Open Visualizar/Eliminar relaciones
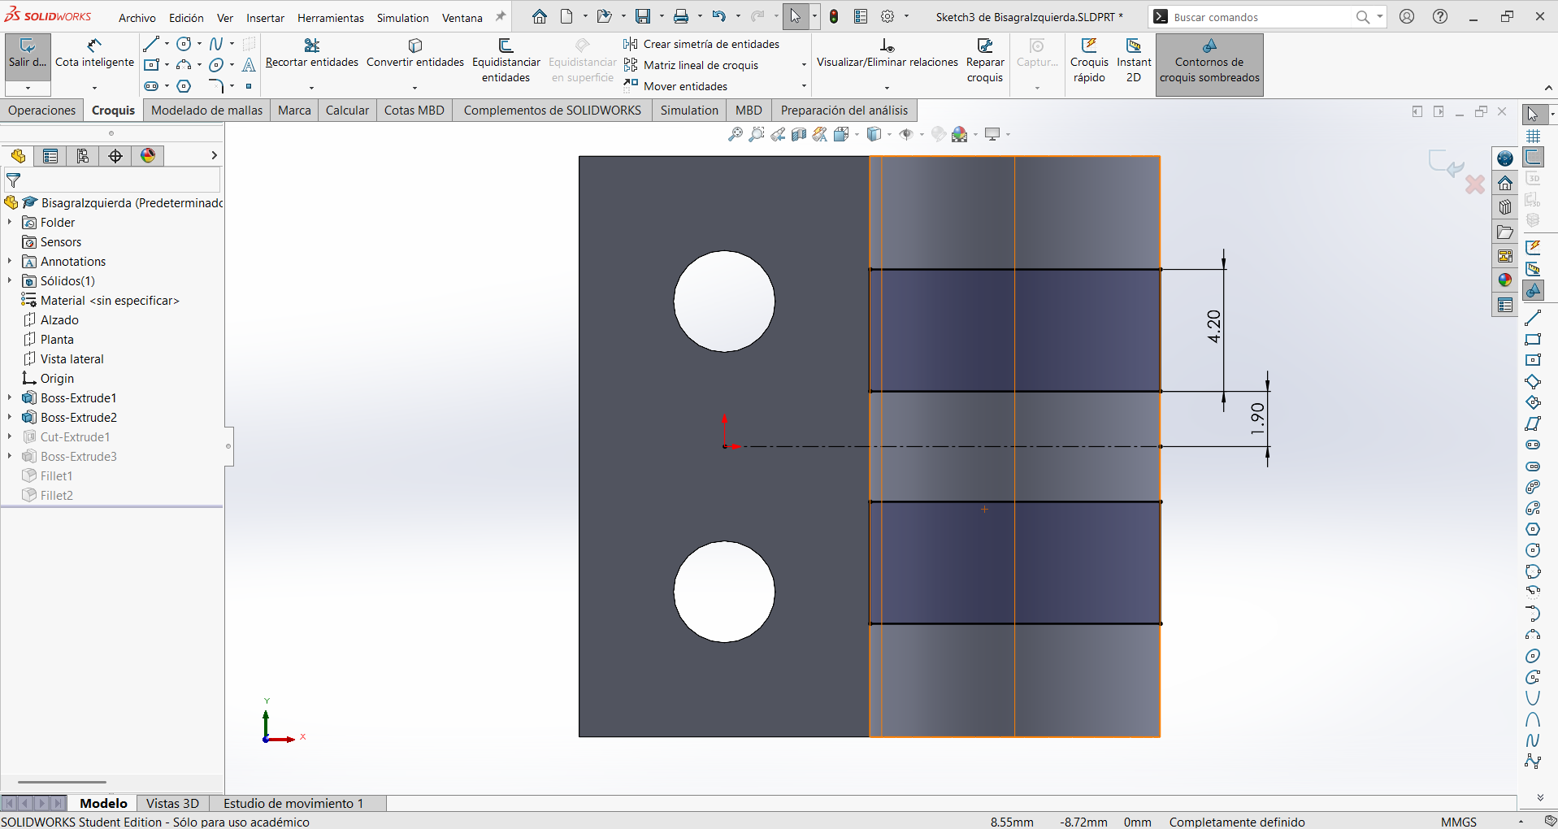The width and height of the screenshot is (1558, 829). pos(887,54)
